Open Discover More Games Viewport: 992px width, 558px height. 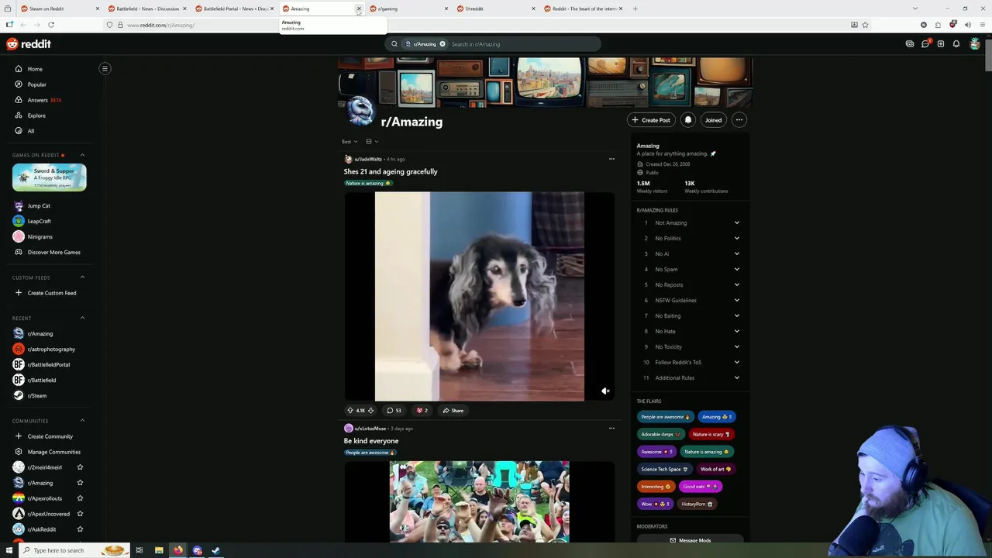52,252
